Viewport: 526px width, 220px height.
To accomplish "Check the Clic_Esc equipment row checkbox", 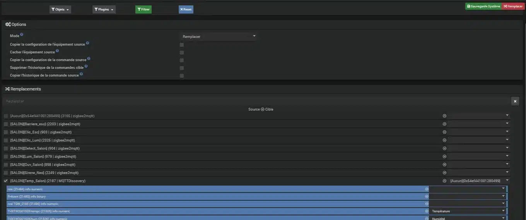I will [6, 132].
